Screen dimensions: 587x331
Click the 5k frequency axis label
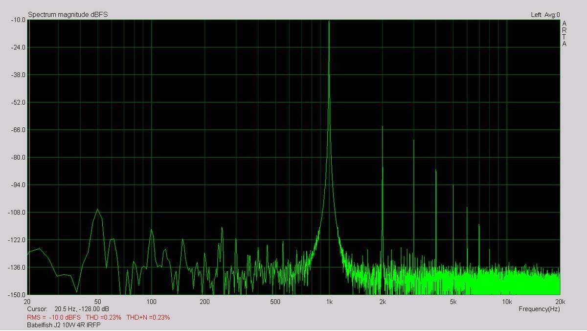coord(453,302)
